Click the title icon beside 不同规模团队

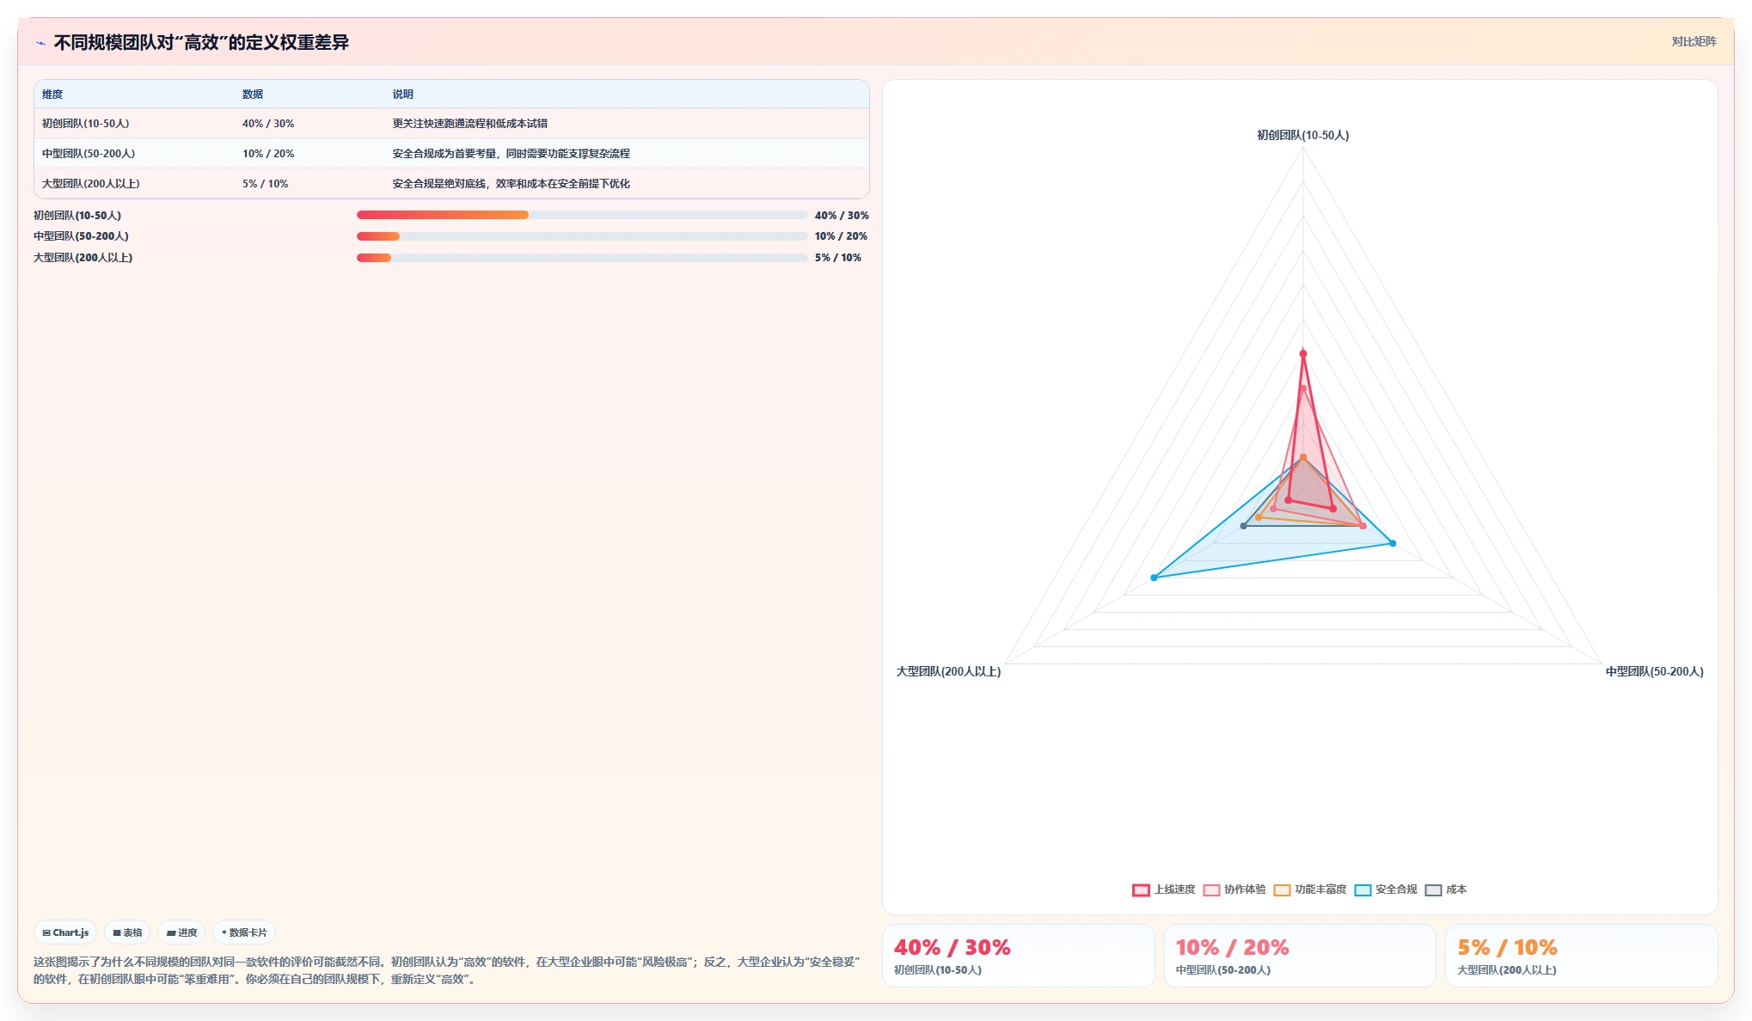point(40,43)
